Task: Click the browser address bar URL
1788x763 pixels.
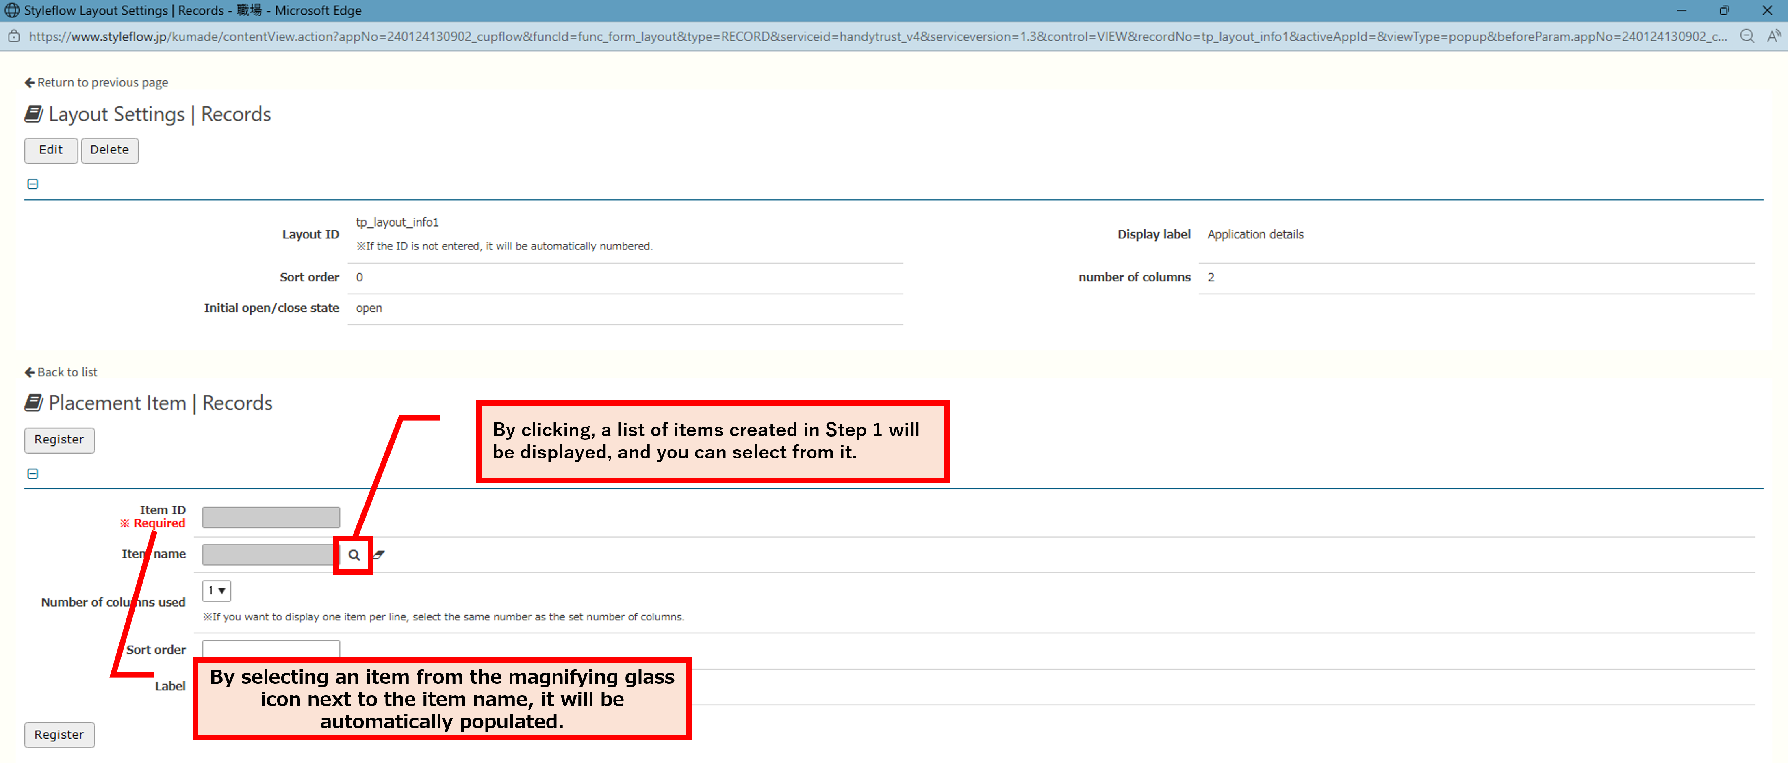Action: pyautogui.click(x=877, y=37)
